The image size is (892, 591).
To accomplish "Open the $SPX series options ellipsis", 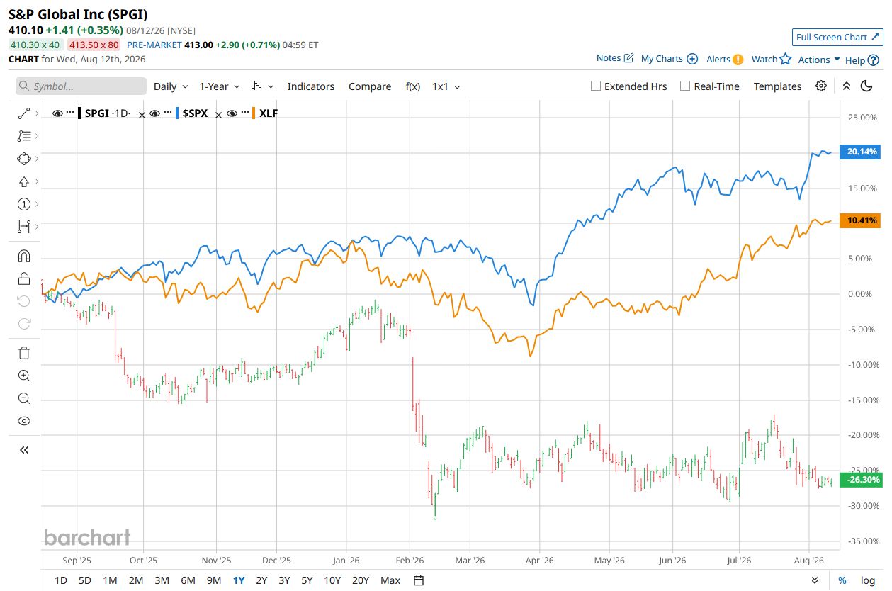I will pyautogui.click(x=167, y=113).
